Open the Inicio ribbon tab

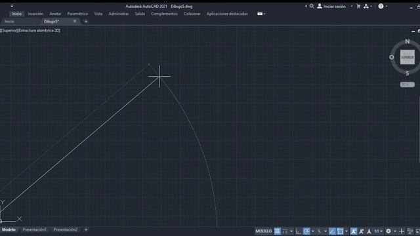click(16, 14)
